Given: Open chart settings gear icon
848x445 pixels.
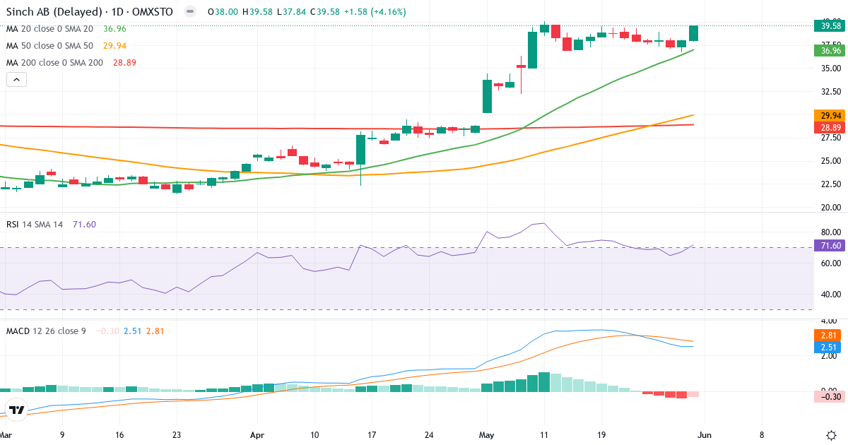Looking at the screenshot, I should [x=831, y=435].
